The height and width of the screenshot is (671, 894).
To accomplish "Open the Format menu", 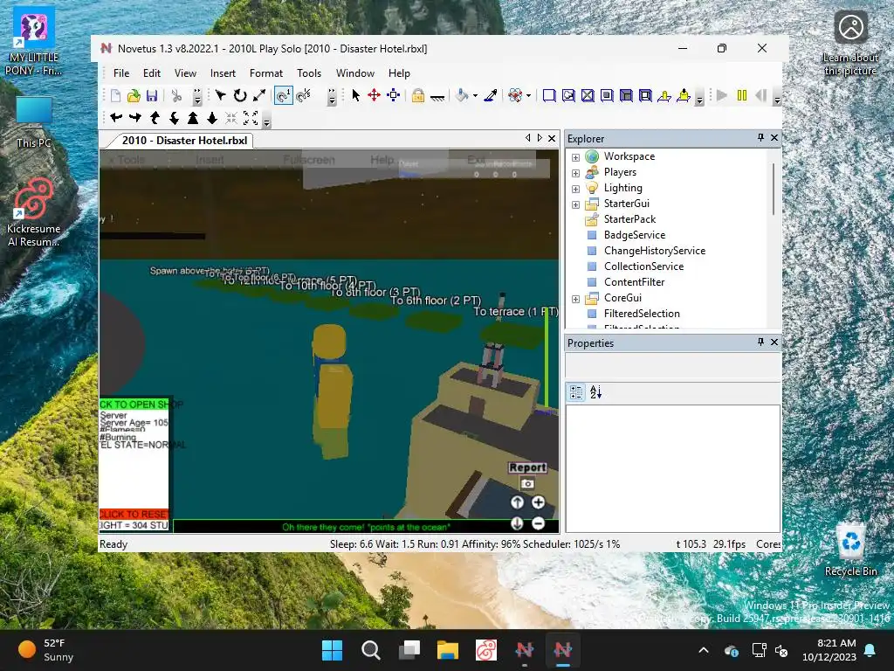I will (x=266, y=73).
